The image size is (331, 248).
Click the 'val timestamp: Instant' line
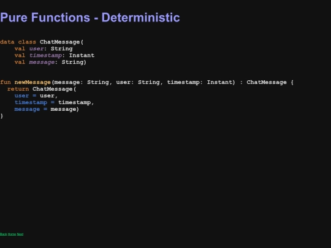pyautogui.click(x=55, y=56)
